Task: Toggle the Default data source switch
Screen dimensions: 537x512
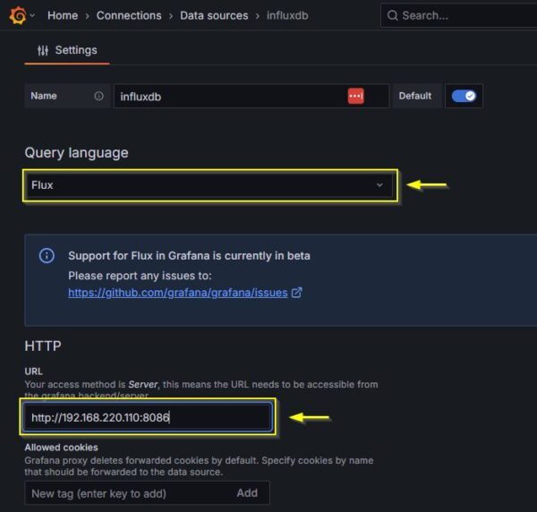Action: (464, 96)
